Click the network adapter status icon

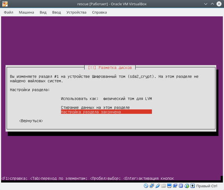pos(152,186)
